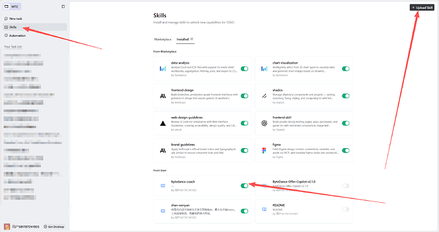
Task: Open the data-analysis skill title
Action: pyautogui.click(x=180, y=63)
